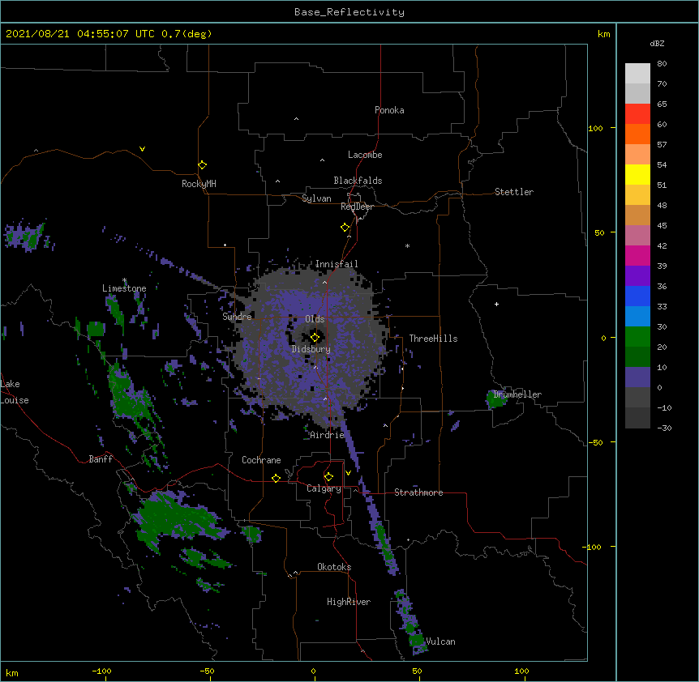Click the 50 km mark on horizontal axis
Viewport: 699px width, 682px height.
(x=418, y=671)
